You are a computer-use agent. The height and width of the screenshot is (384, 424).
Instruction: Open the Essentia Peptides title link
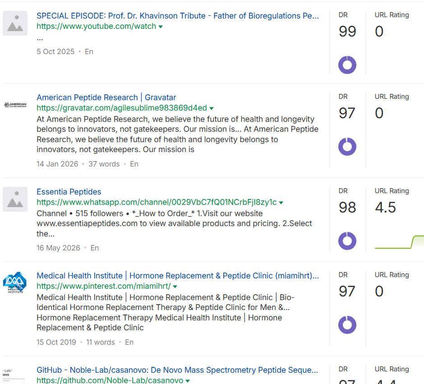(69, 192)
